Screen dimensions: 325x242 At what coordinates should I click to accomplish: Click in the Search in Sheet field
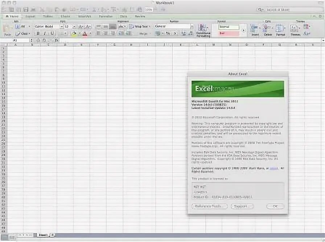coord(290,9)
